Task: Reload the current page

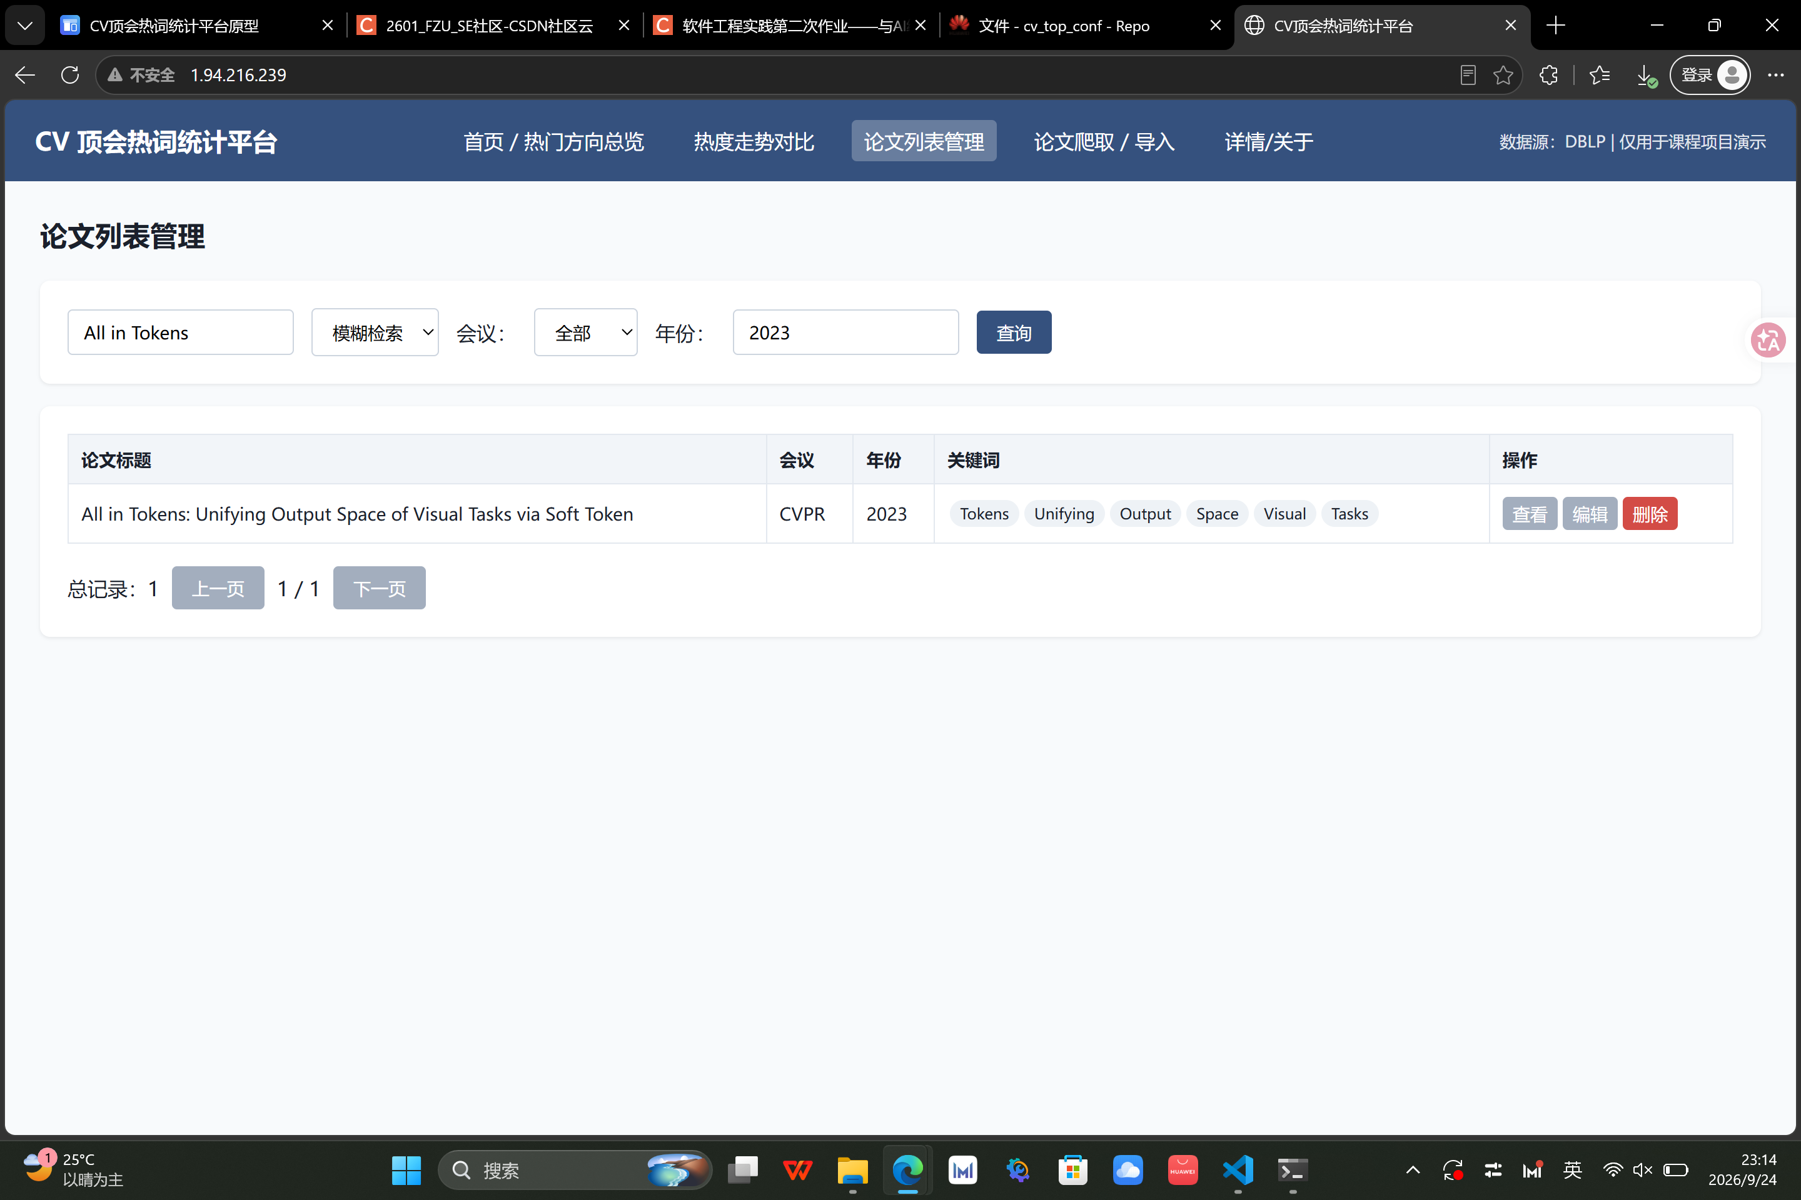Action: 69,75
